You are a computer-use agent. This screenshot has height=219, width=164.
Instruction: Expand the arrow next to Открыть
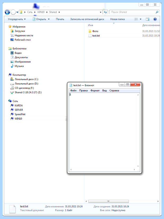pos(49,19)
